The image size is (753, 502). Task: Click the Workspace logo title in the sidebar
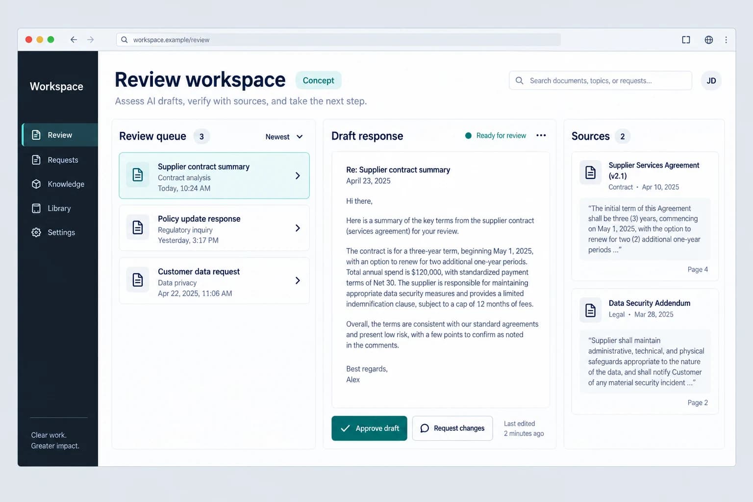click(56, 86)
